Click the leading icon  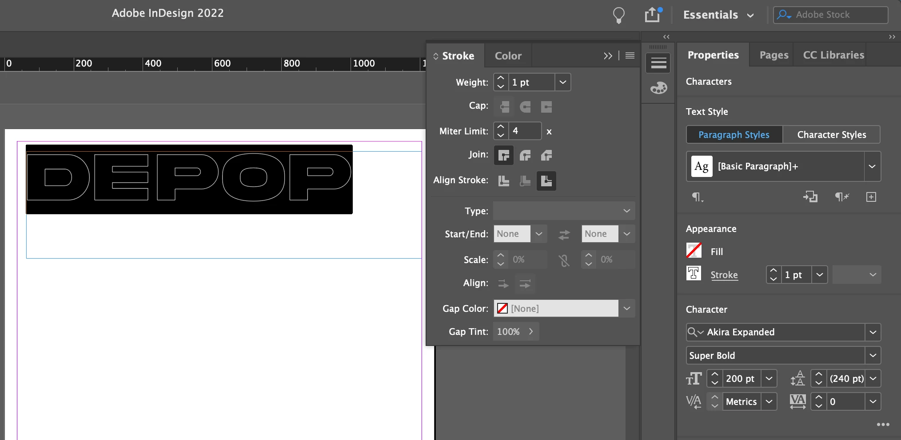(x=797, y=378)
